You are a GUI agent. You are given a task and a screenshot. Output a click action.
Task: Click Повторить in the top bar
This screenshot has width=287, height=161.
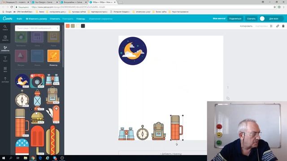tap(68, 19)
